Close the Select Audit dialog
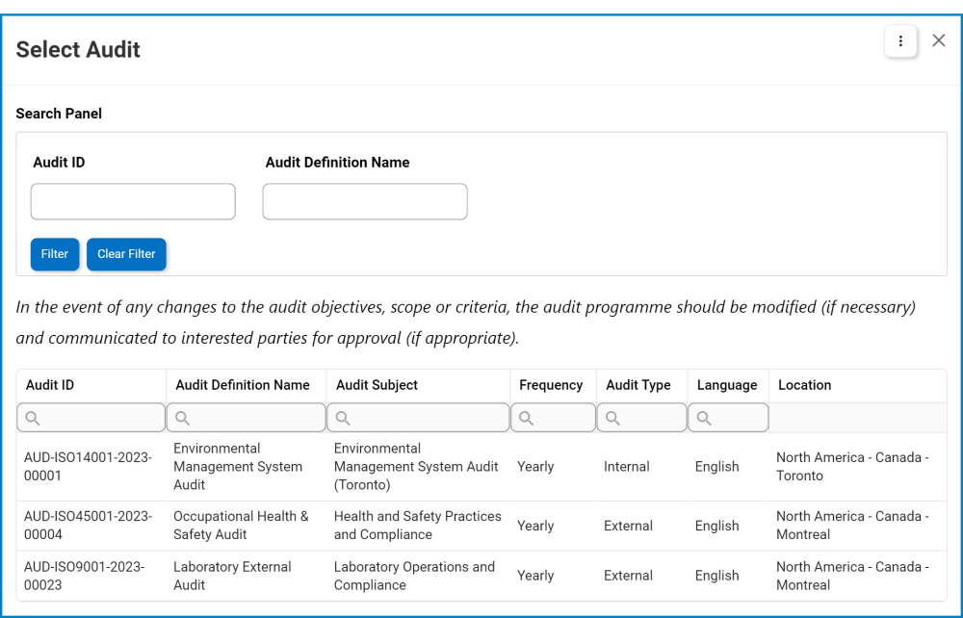The height and width of the screenshot is (618, 963). [x=939, y=40]
